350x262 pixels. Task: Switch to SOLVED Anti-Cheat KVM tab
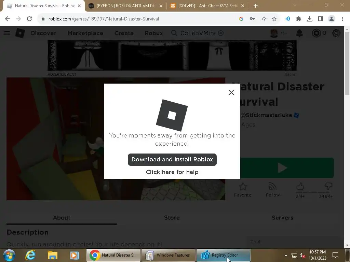click(x=207, y=6)
